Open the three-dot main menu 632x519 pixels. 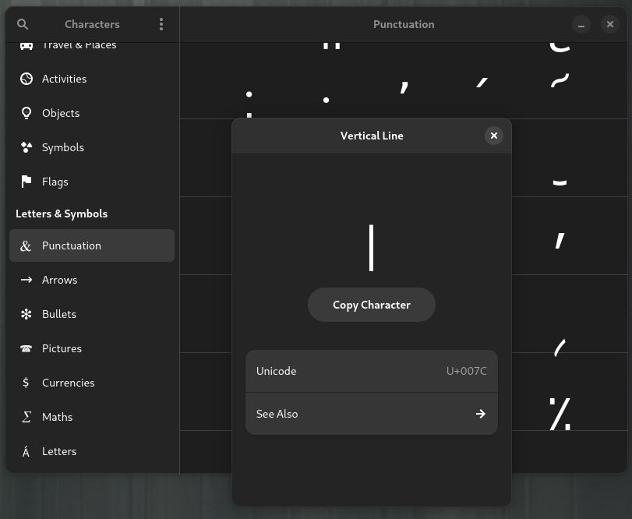161,24
